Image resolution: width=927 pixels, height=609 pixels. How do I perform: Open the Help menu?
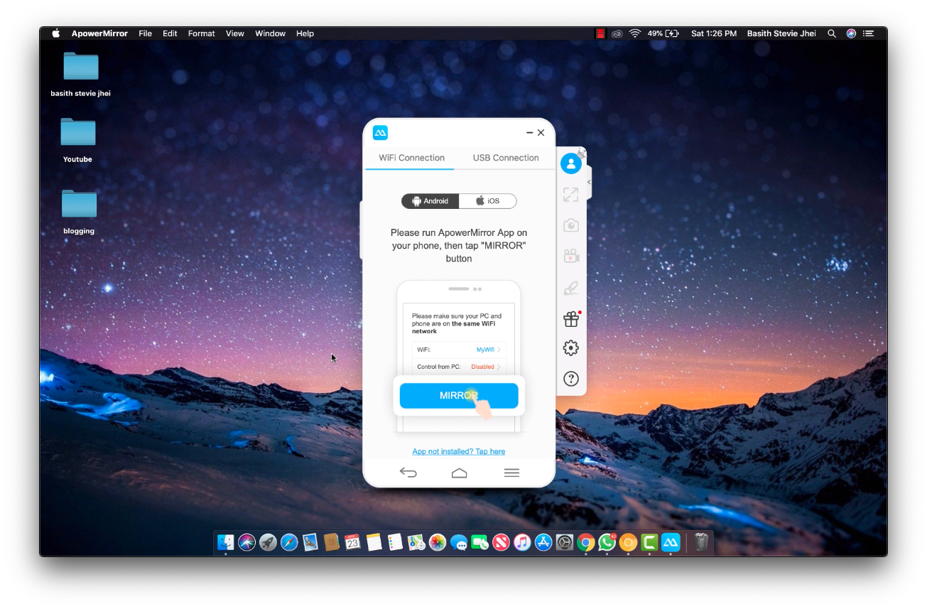[305, 33]
